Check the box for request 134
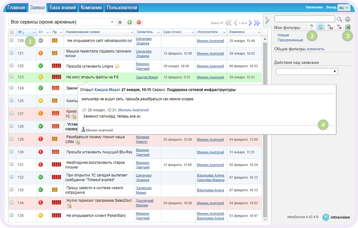The height and width of the screenshot is (228, 358). point(11,202)
